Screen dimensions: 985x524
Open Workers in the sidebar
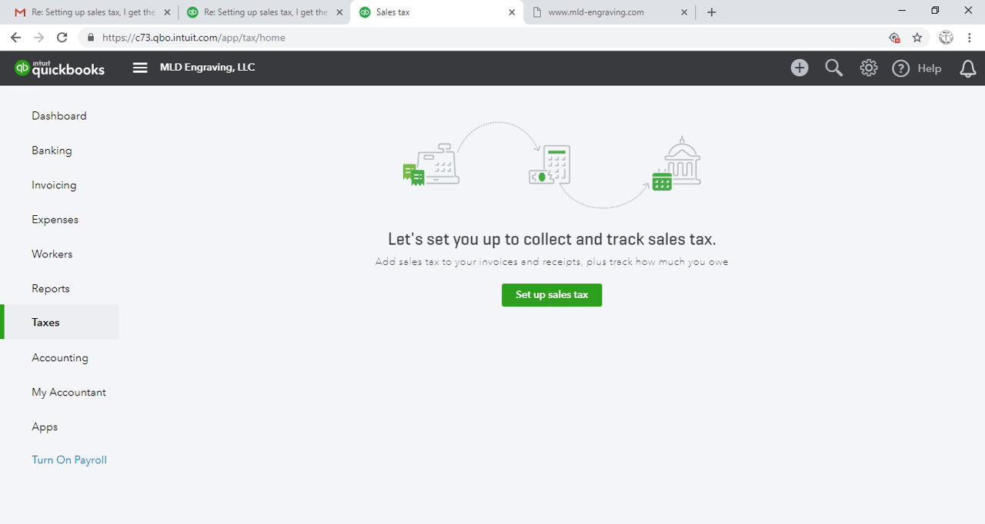click(52, 254)
